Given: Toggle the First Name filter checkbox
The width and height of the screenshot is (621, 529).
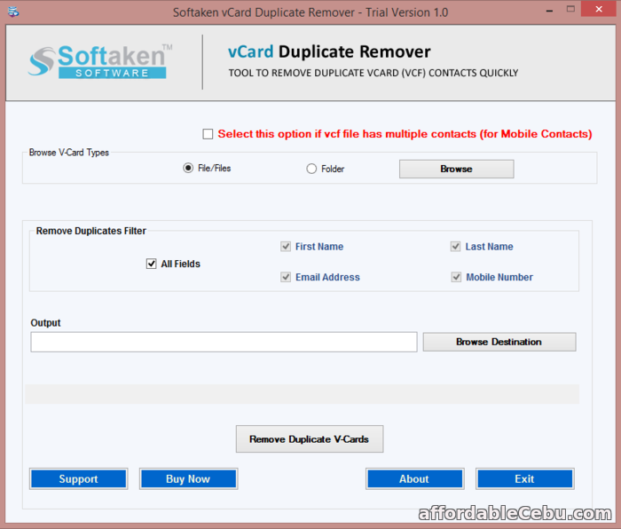Looking at the screenshot, I should tap(286, 247).
